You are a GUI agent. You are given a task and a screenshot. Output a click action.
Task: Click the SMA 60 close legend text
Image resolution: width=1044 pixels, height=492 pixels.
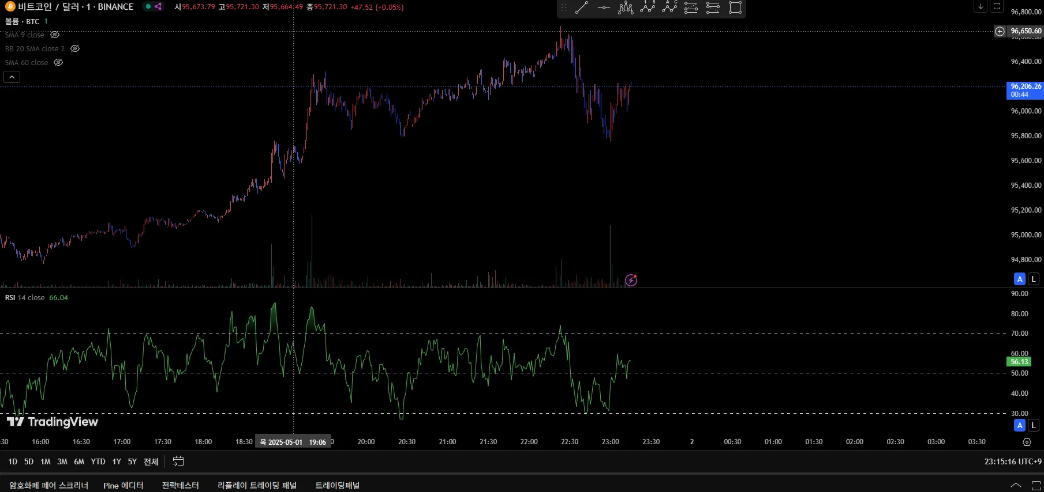tap(27, 63)
